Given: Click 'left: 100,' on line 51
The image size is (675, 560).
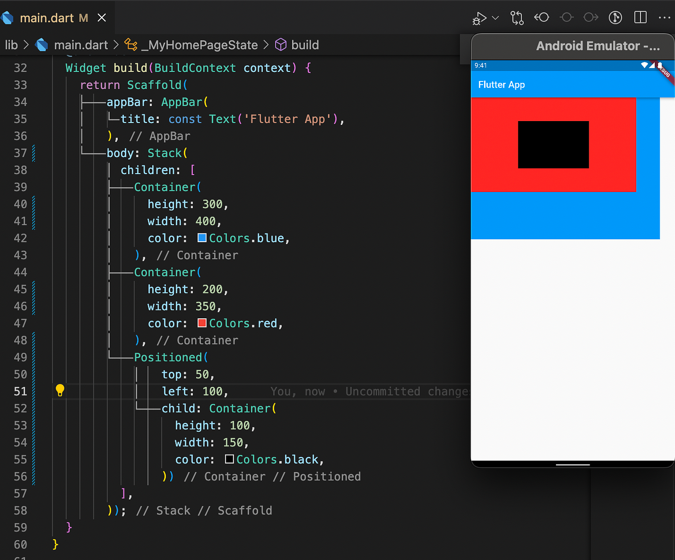Looking at the screenshot, I should point(195,391).
